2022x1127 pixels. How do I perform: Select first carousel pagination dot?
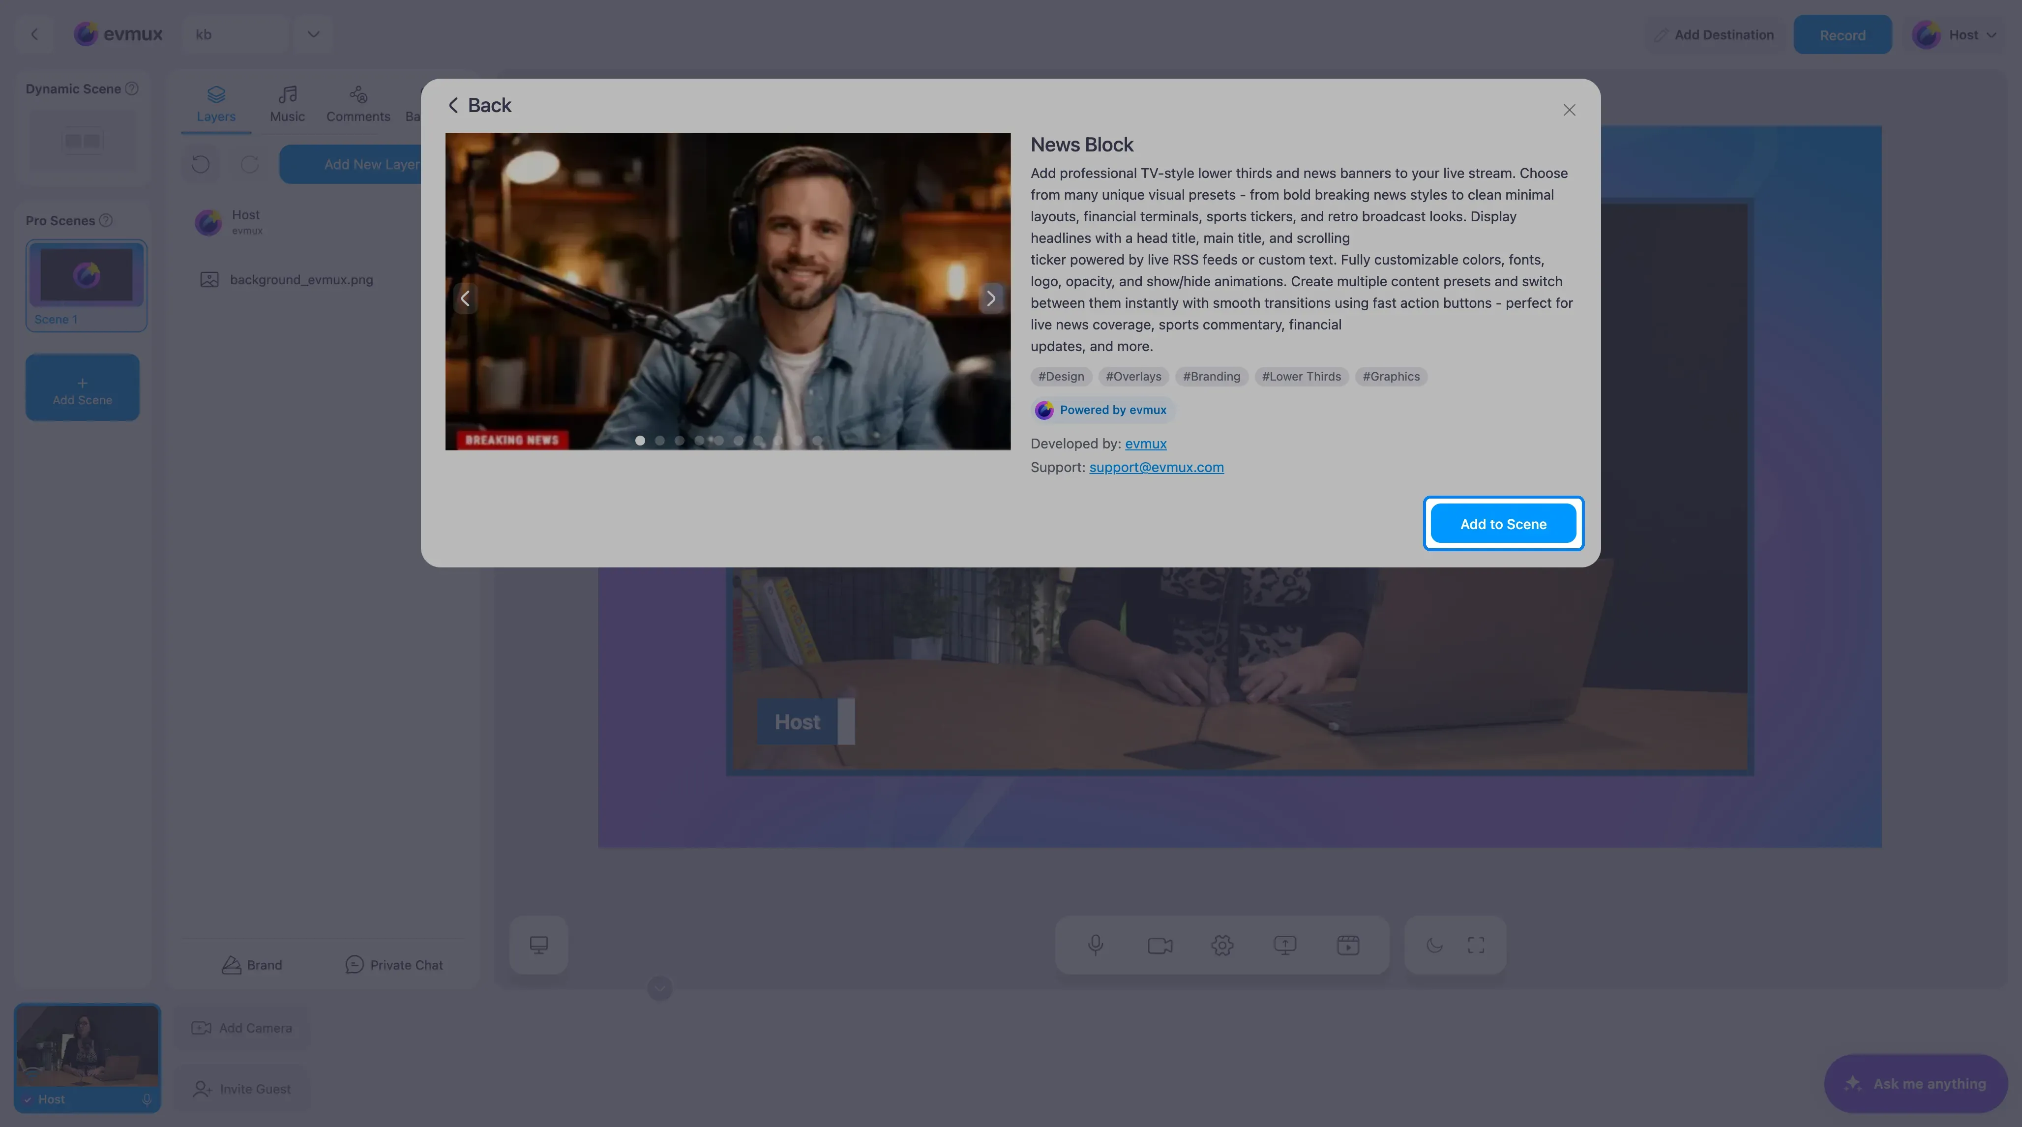pyautogui.click(x=640, y=440)
